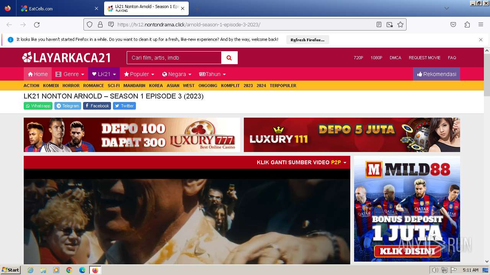Click the Mild88 Klik Disini banner
490x275 pixels.
tap(407, 209)
